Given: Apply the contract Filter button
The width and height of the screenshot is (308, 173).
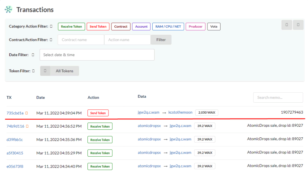Looking at the screenshot, I should pyautogui.click(x=161, y=40).
